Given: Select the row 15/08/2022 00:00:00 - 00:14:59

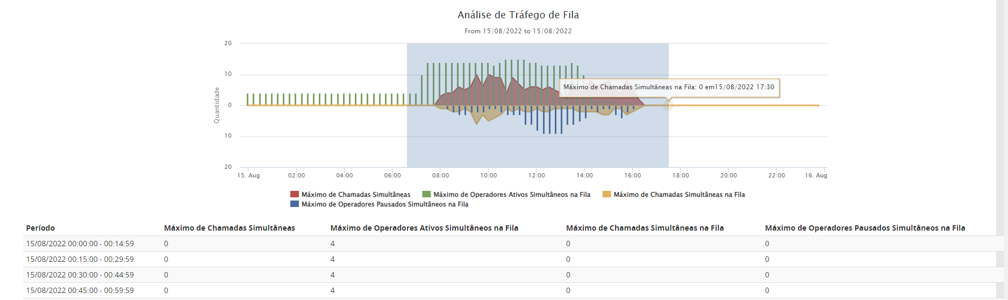Looking at the screenshot, I should [x=513, y=244].
